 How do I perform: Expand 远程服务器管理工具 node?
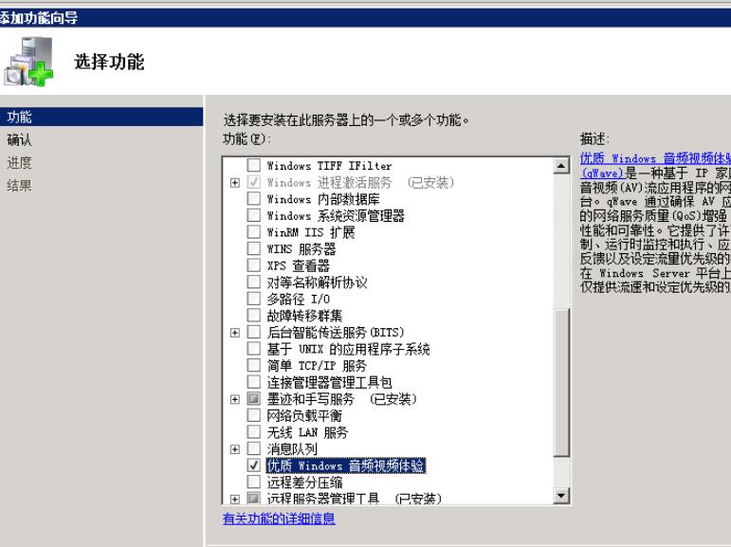click(x=235, y=499)
